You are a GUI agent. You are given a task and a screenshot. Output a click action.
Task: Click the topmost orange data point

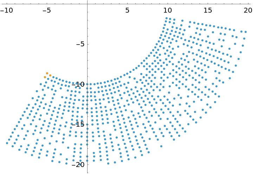[47, 73]
